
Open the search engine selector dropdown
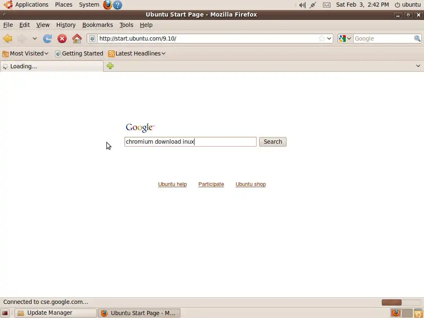[x=345, y=39]
